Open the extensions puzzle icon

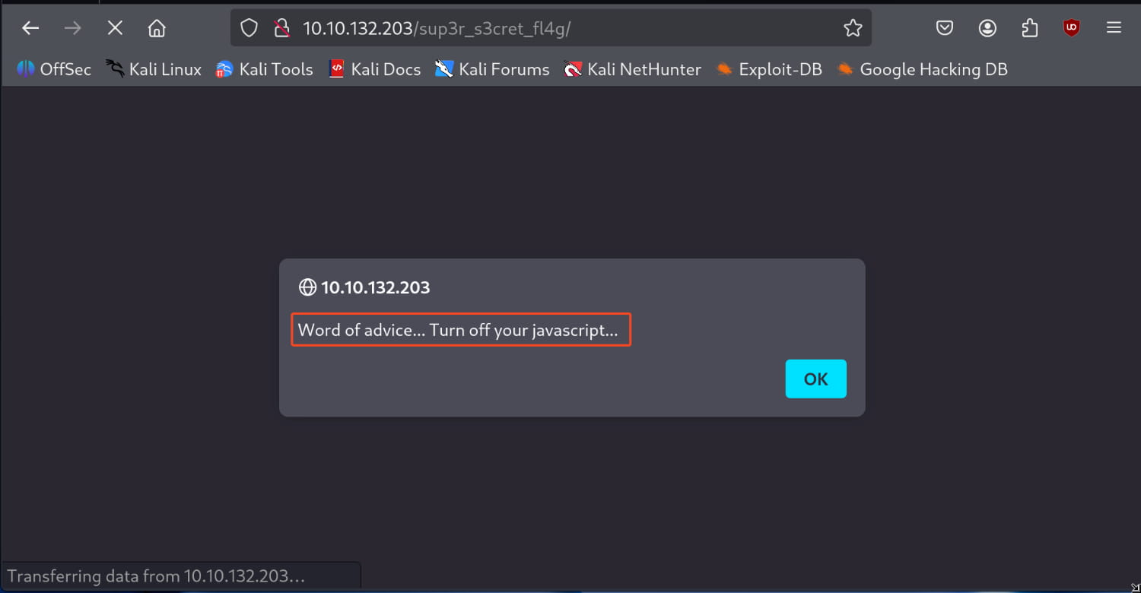coord(1029,28)
